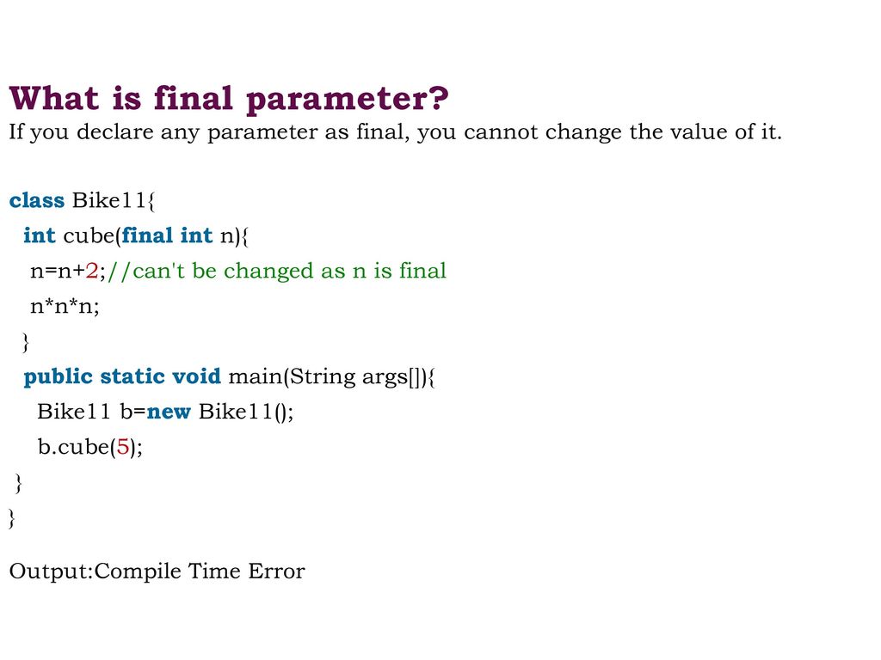
Task: Click the word 'parameter?' in the title
Action: coord(348,100)
